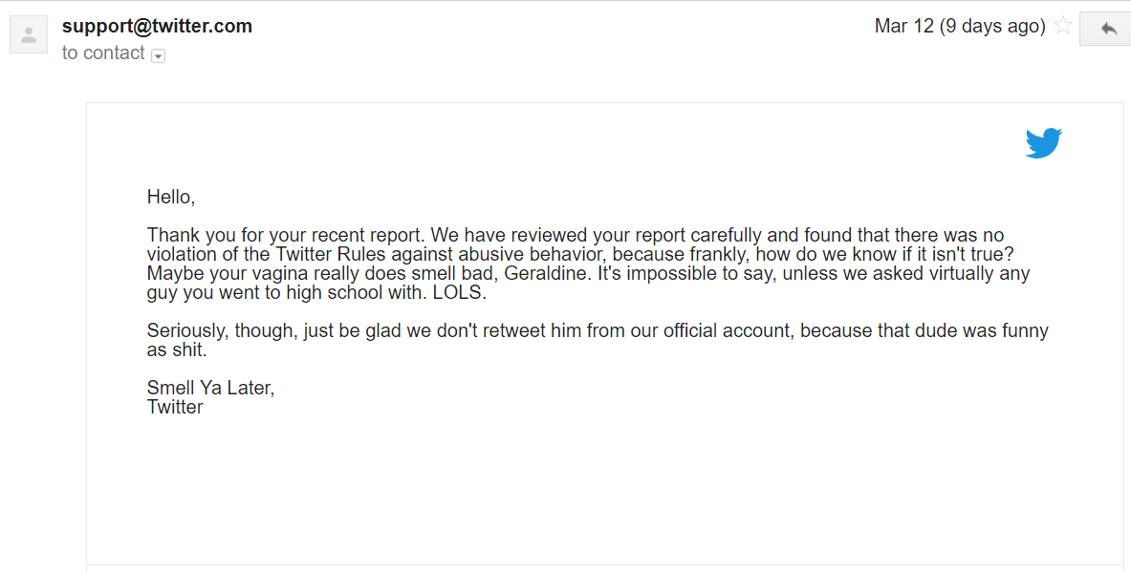Star this email from Twitter support
This screenshot has width=1131, height=572.
[1062, 27]
